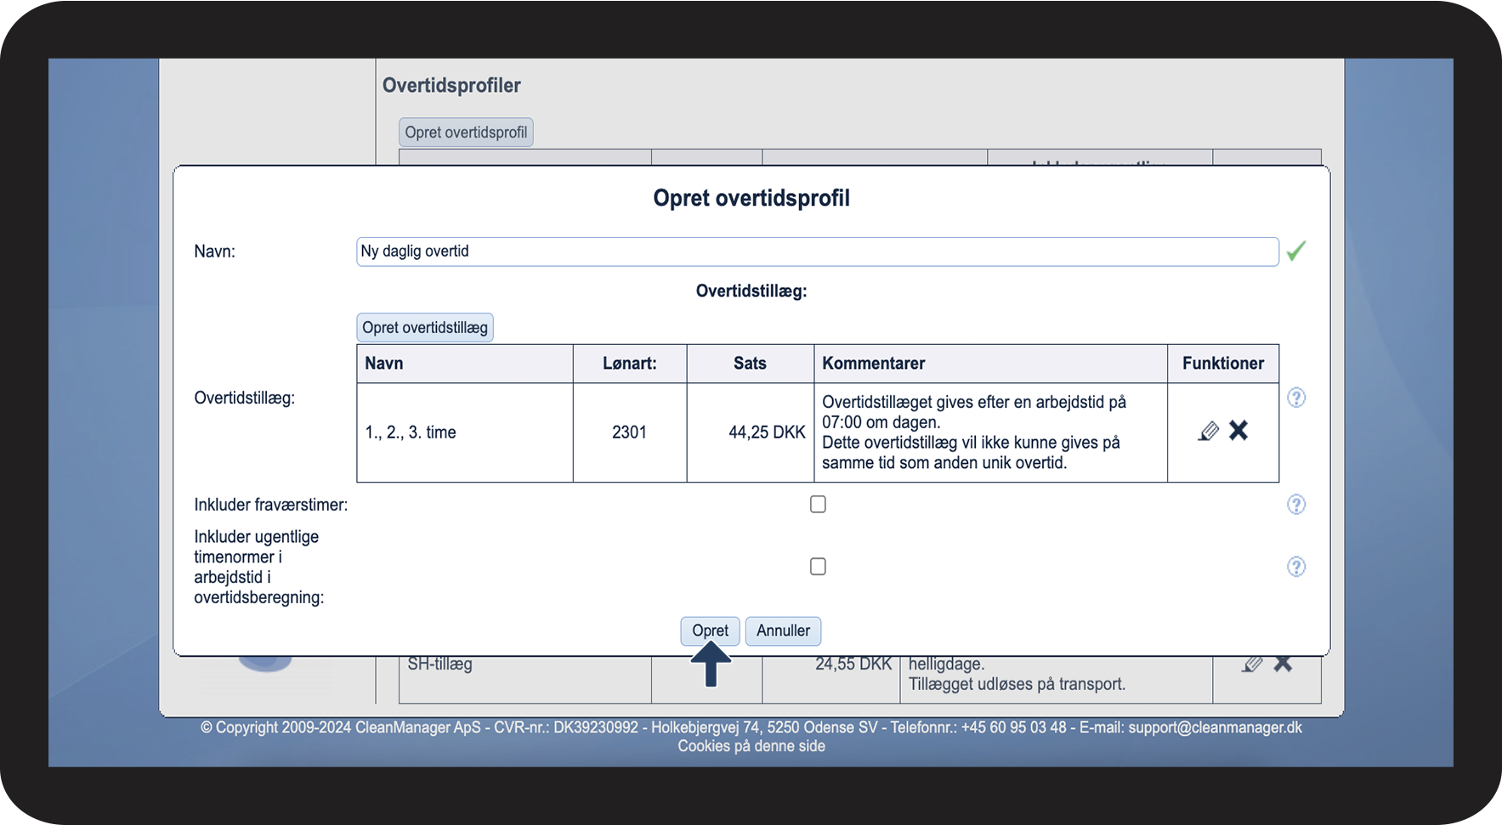Tick Inkluder ugentlige timenormer checkbox
Screen dimensions: 1502x825
818,567
